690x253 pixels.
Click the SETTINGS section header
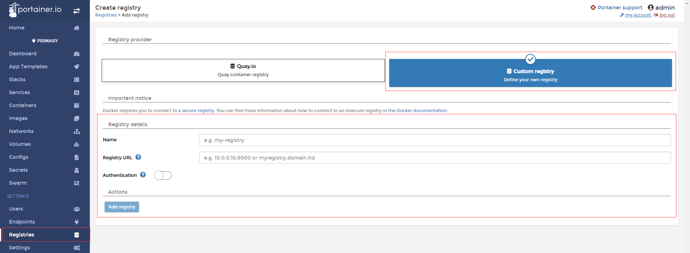click(x=18, y=196)
